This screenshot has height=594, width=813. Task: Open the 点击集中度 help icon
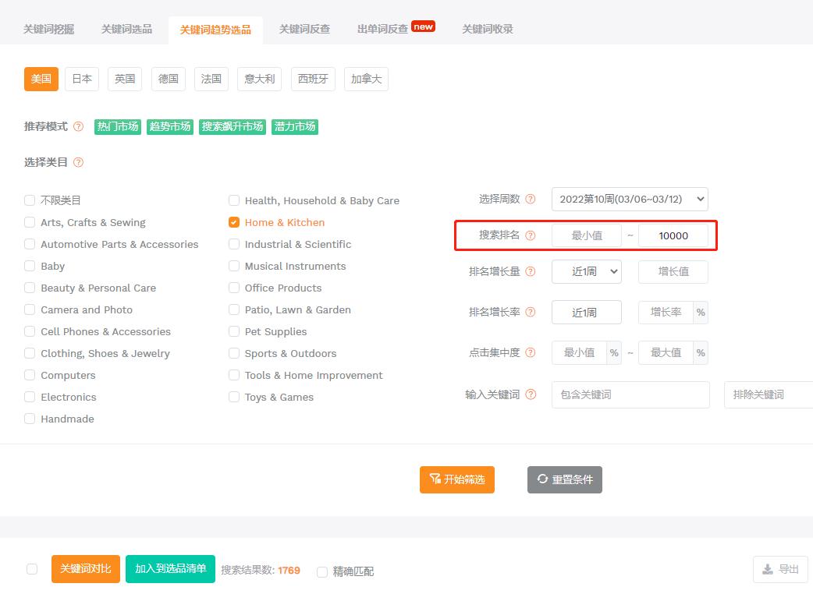pyautogui.click(x=531, y=352)
